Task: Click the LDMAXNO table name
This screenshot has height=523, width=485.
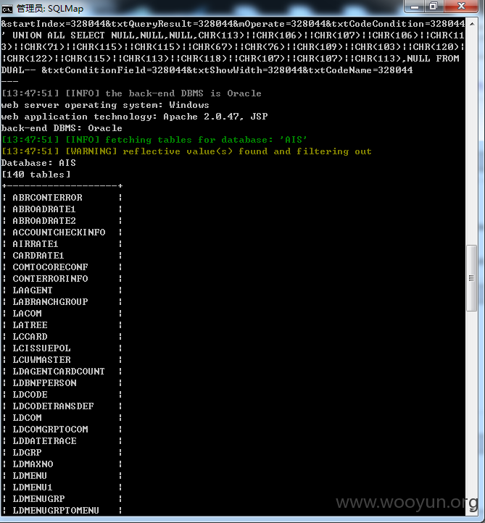Action: [33, 464]
